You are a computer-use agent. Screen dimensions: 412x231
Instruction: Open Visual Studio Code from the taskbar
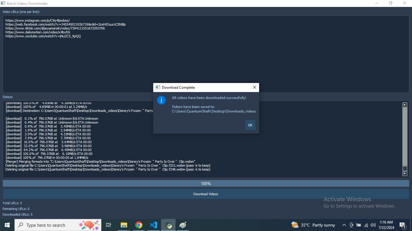coord(153,225)
